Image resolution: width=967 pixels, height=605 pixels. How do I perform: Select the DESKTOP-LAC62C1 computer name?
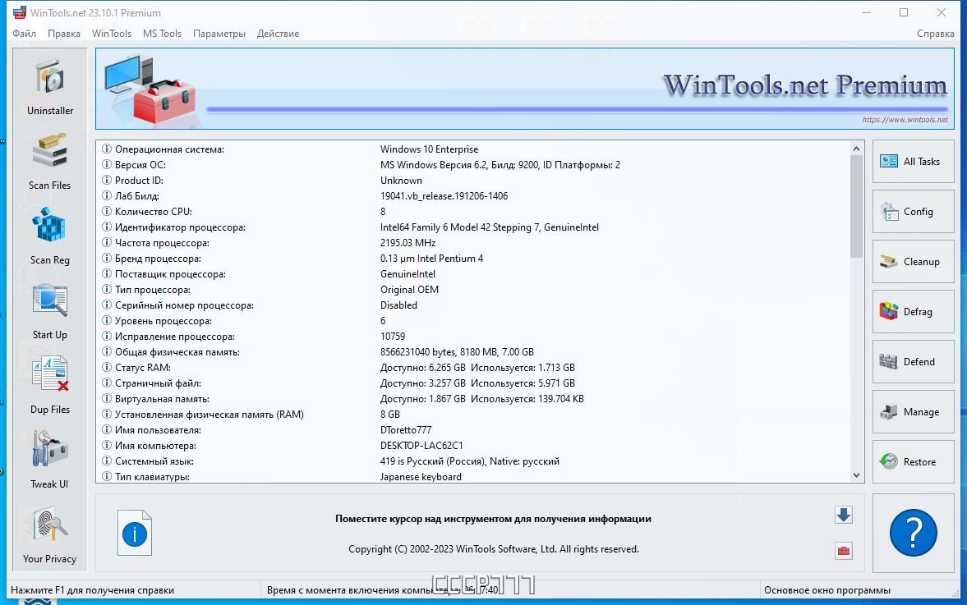click(421, 446)
